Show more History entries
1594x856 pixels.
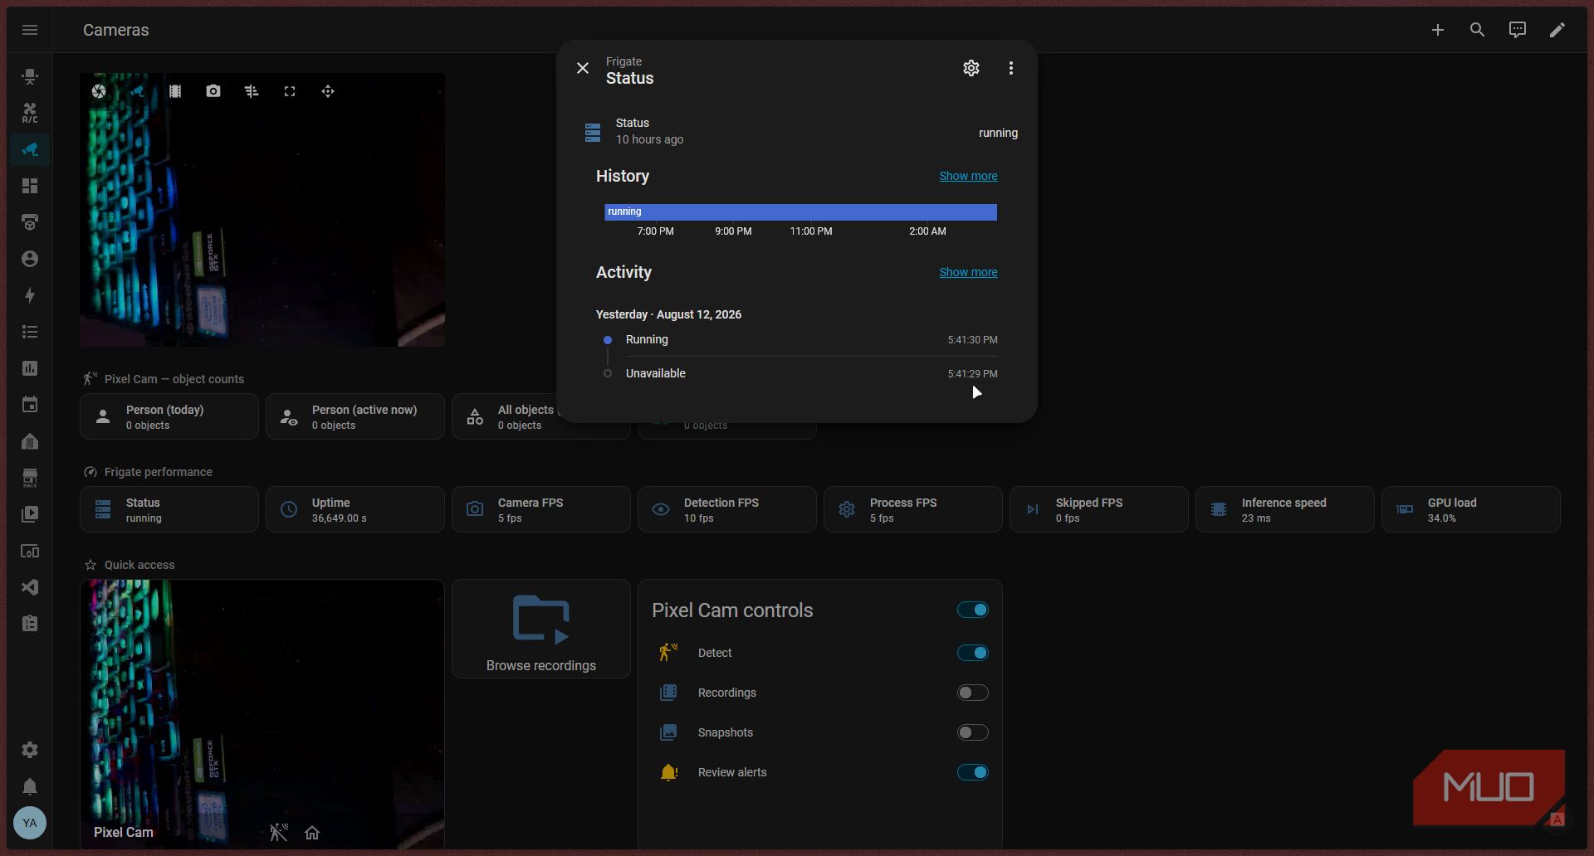click(968, 176)
